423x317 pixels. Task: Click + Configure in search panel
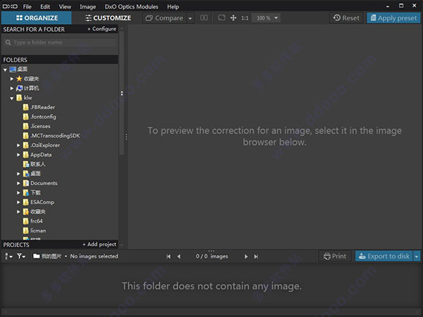(102, 29)
